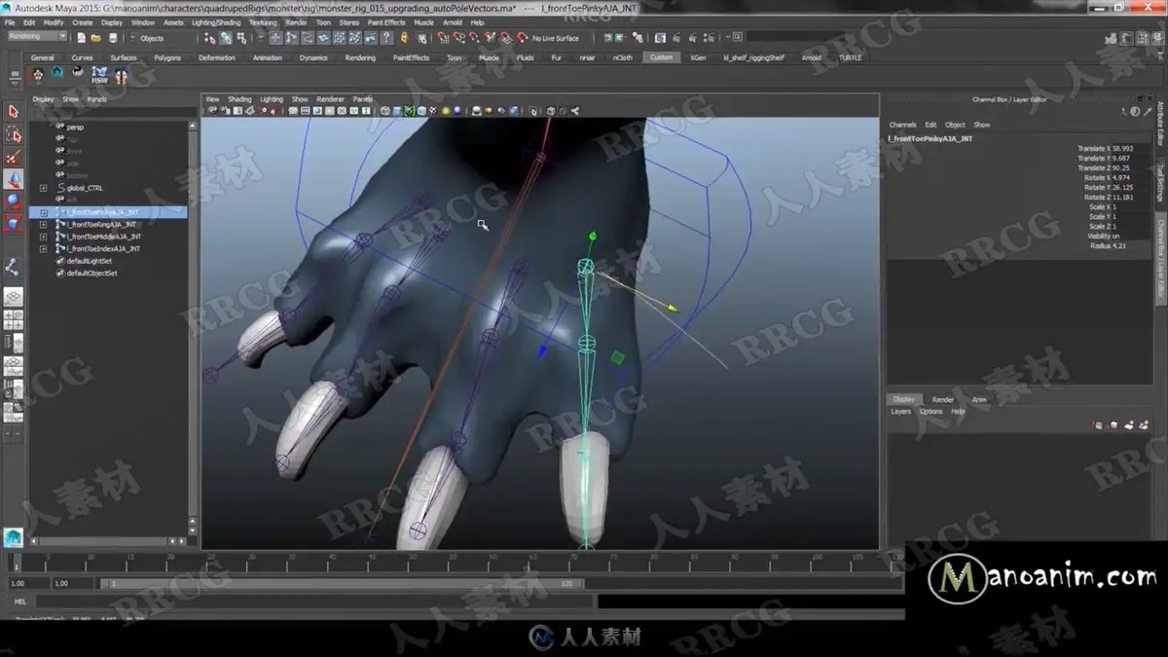Select the arrow Select tool in toolbox
Viewport: 1168px width, 657px height.
pyautogui.click(x=14, y=111)
